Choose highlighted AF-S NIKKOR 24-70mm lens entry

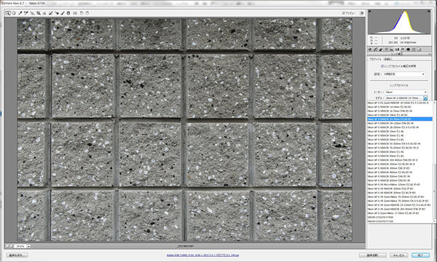[400, 119]
